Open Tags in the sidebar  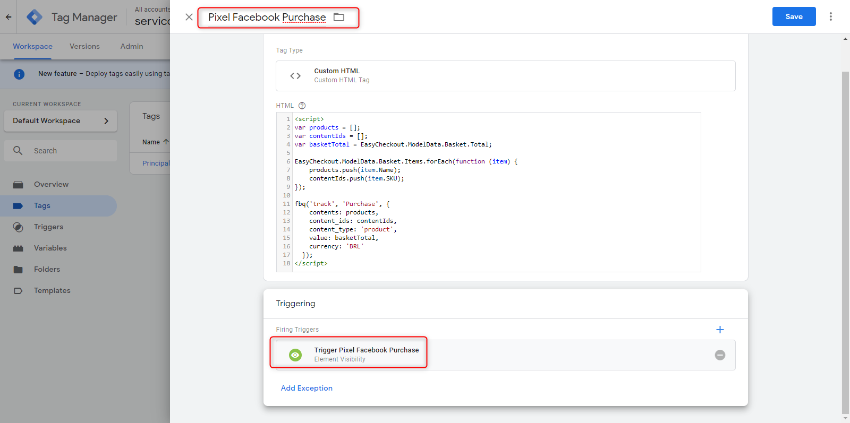(x=58, y=206)
